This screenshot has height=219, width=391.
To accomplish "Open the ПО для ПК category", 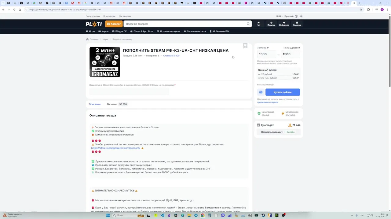I will (x=119, y=31).
